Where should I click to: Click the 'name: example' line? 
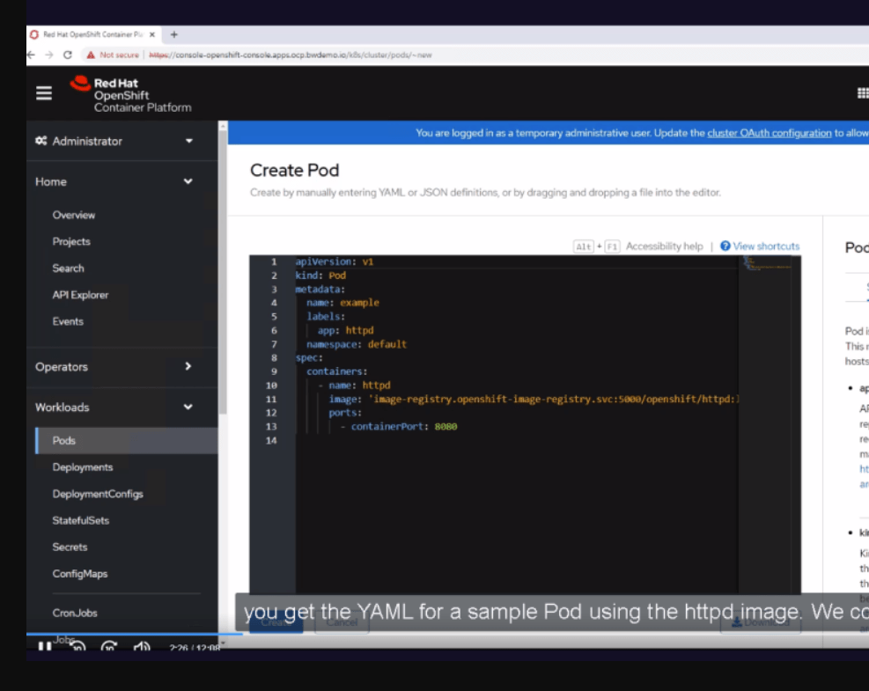point(342,303)
